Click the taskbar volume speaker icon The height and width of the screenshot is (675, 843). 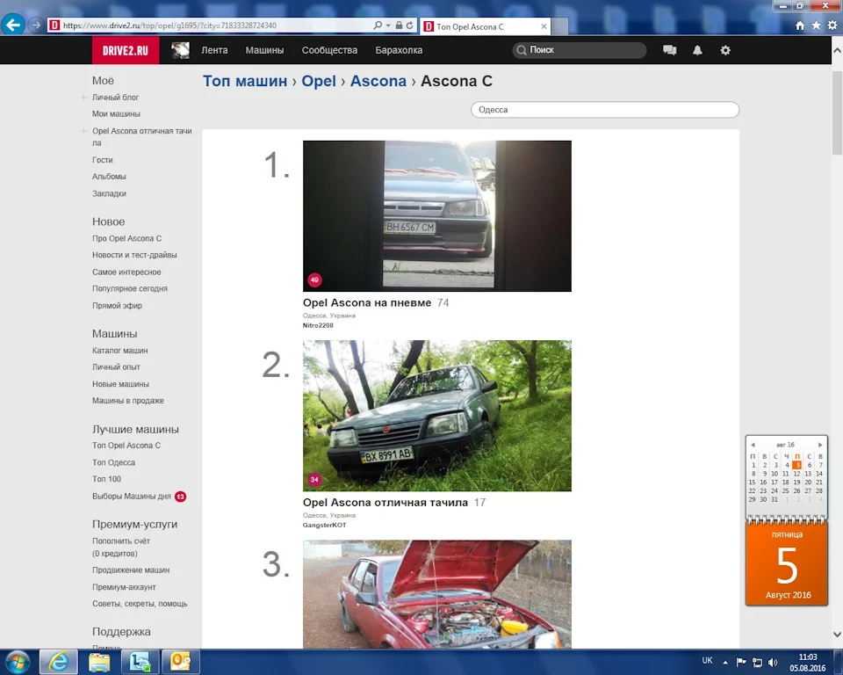[773, 662]
